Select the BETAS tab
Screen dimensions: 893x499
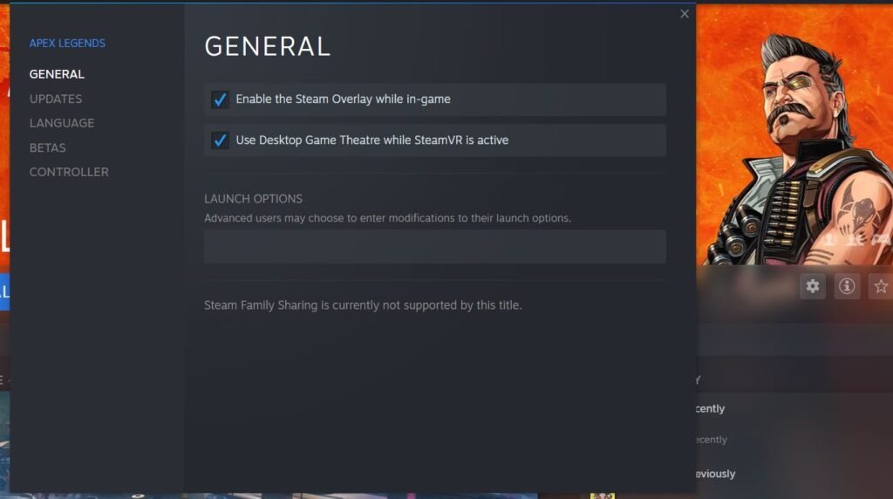pyautogui.click(x=48, y=147)
